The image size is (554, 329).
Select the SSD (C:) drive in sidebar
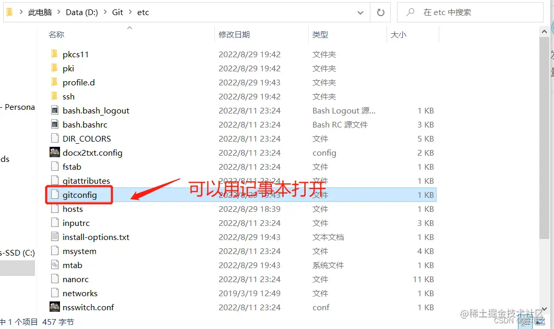point(17,253)
